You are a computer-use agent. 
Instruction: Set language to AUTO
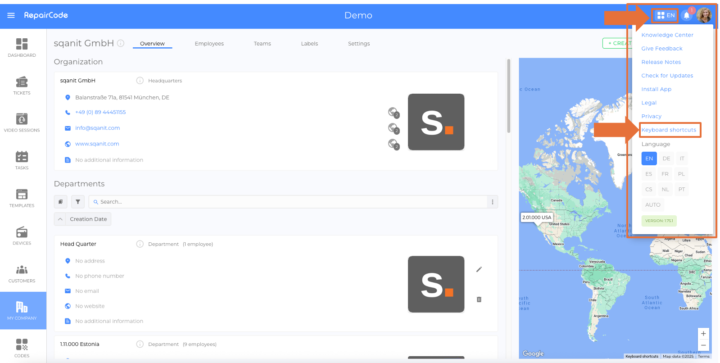click(652, 205)
